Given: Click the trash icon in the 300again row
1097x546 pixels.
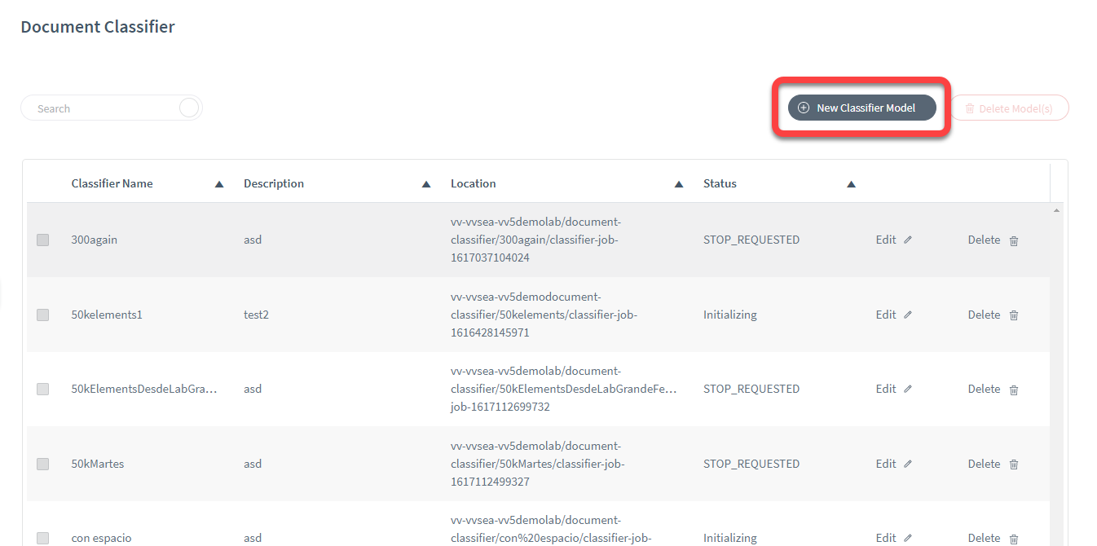Looking at the screenshot, I should pyautogui.click(x=1014, y=240).
